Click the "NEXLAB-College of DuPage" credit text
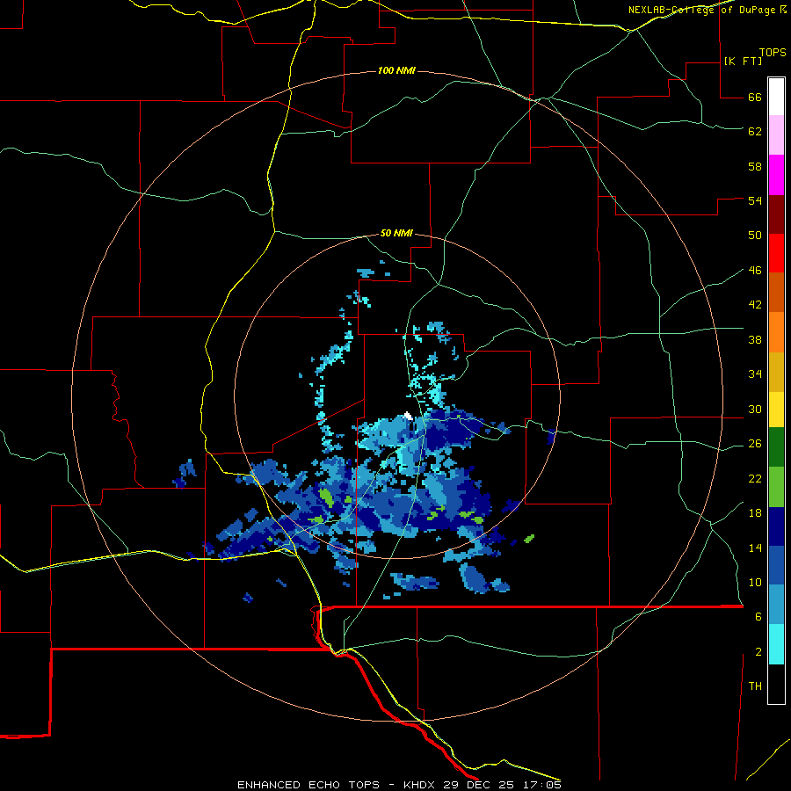The height and width of the screenshot is (791, 791). tap(701, 10)
